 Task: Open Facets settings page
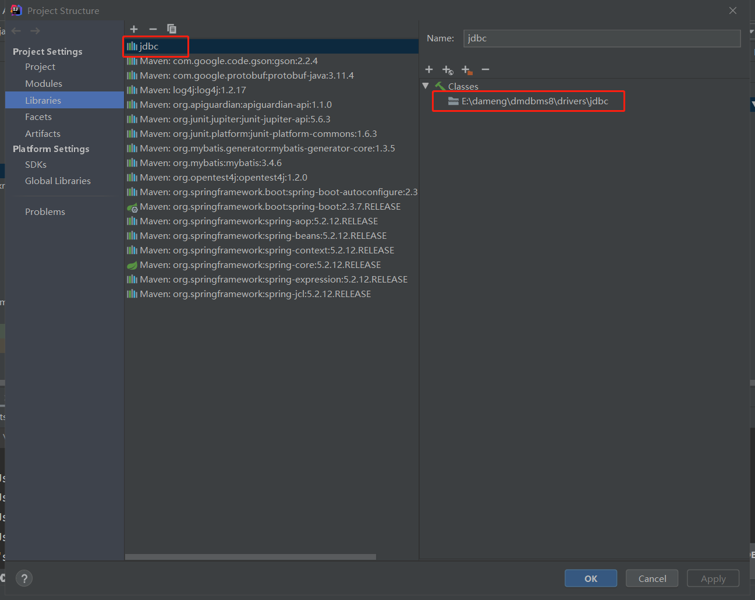click(38, 117)
